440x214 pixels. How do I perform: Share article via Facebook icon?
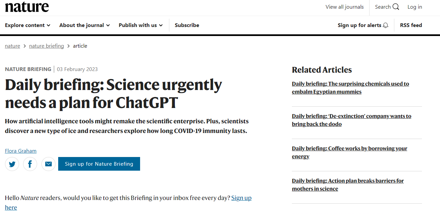click(30, 164)
